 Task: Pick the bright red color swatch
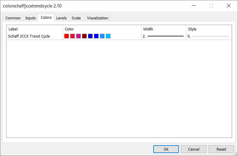coord(67,36)
